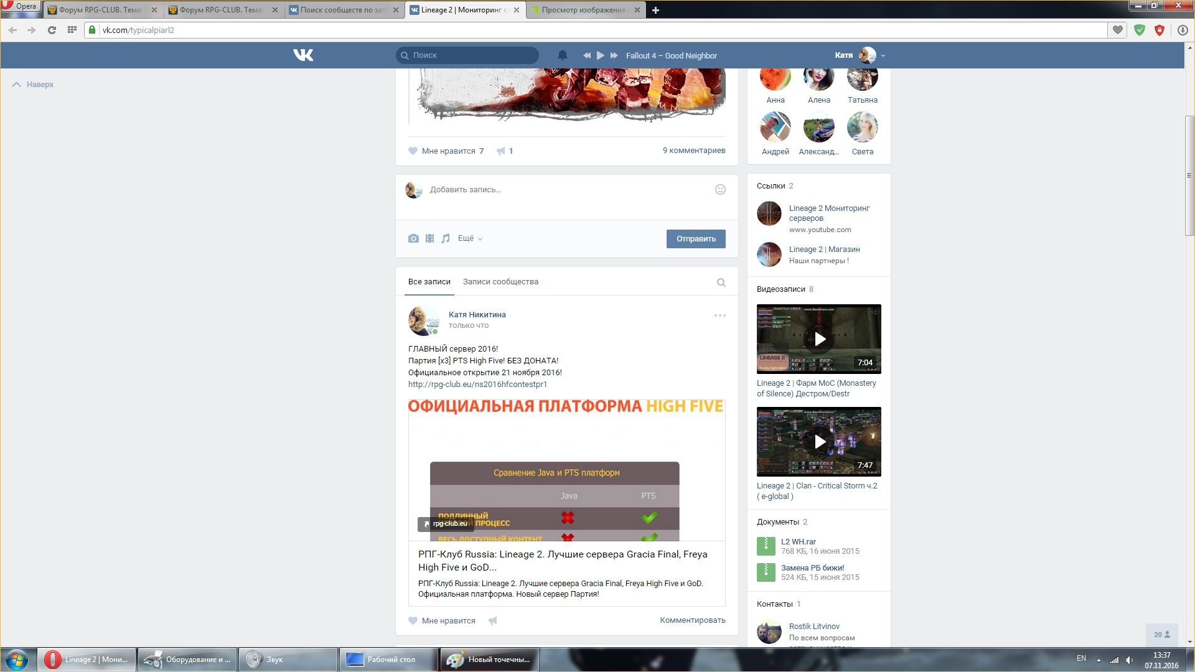This screenshot has height=672, width=1195.
Task: Open member Света avatar
Action: (x=863, y=128)
